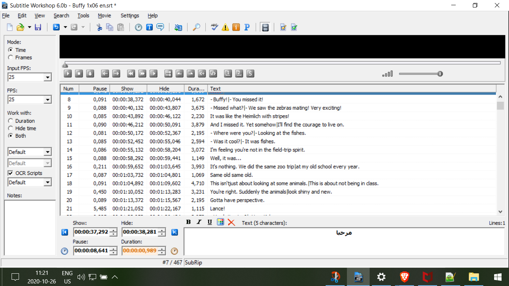This screenshot has width=509, height=286.
Task: Open texts tool blue T icon
Action: (x=149, y=27)
